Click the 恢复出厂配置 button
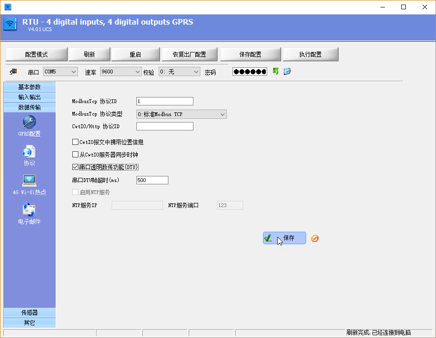436x338 pixels. click(189, 54)
